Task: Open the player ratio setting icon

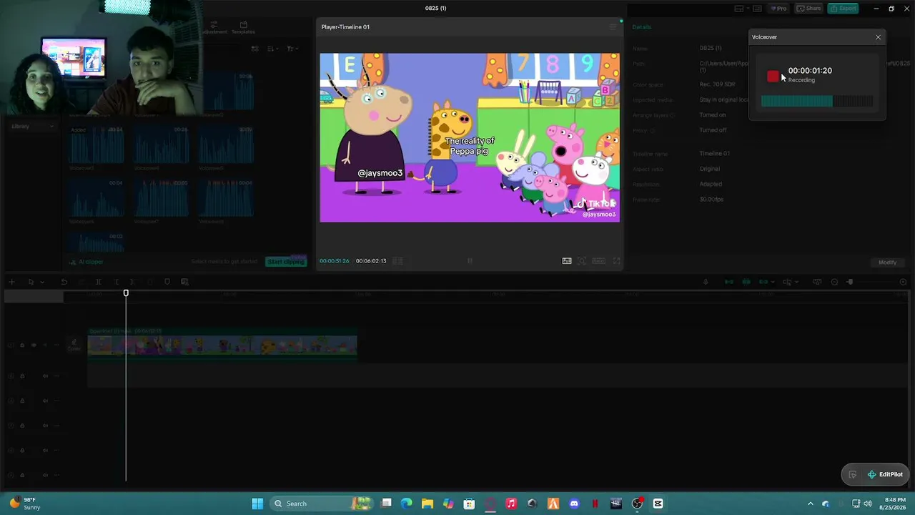Action: click(x=598, y=261)
